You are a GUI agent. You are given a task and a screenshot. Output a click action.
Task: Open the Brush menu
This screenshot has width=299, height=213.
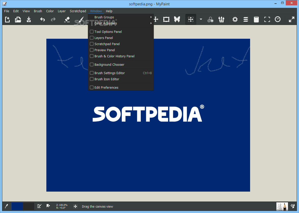[38, 11]
